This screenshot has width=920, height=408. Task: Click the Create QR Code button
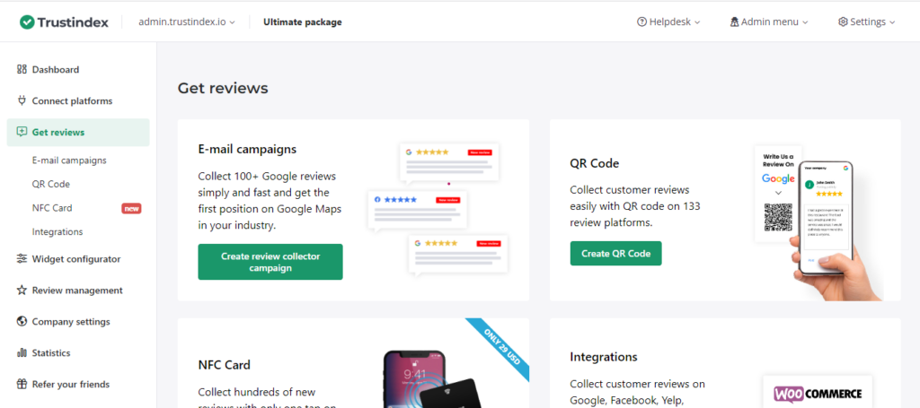tap(615, 254)
